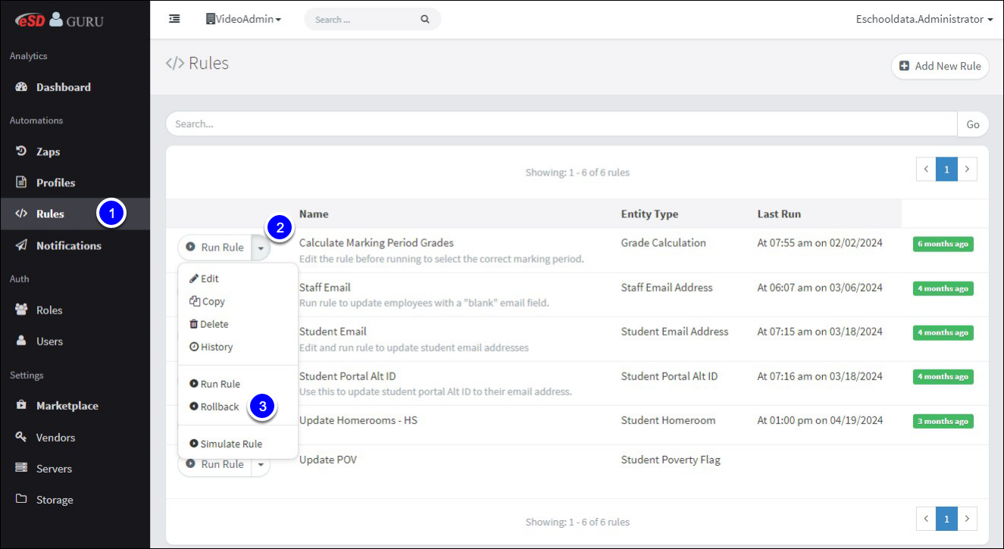Click the Update Homerooms - HS rule name
Image resolution: width=1004 pixels, height=549 pixels.
tap(358, 420)
